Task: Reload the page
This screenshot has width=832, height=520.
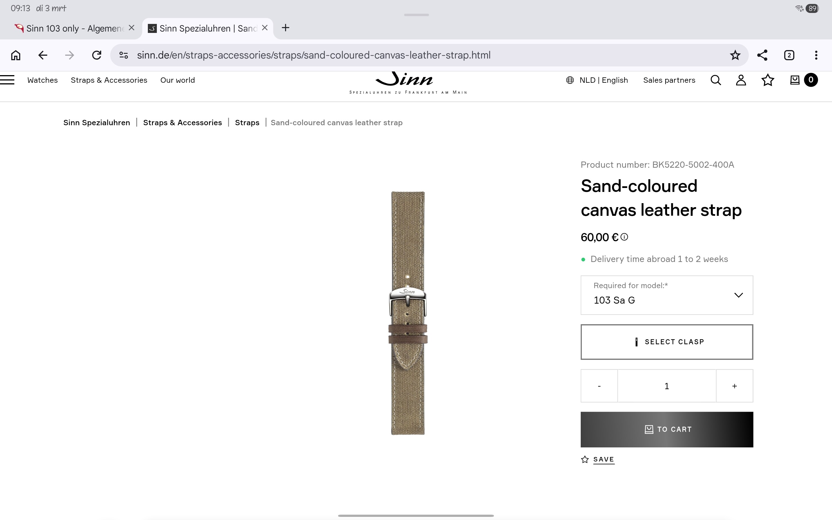Action: click(96, 55)
